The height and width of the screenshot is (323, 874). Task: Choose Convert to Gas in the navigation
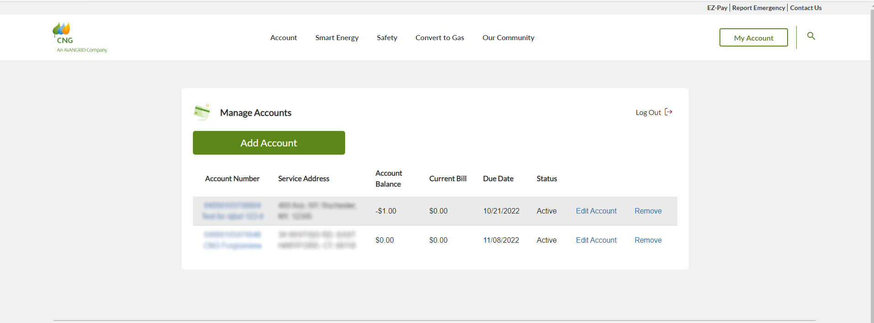(440, 38)
